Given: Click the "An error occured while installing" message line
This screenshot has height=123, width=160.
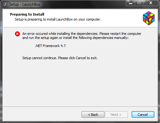Looking at the screenshot, I should (x=82, y=34).
